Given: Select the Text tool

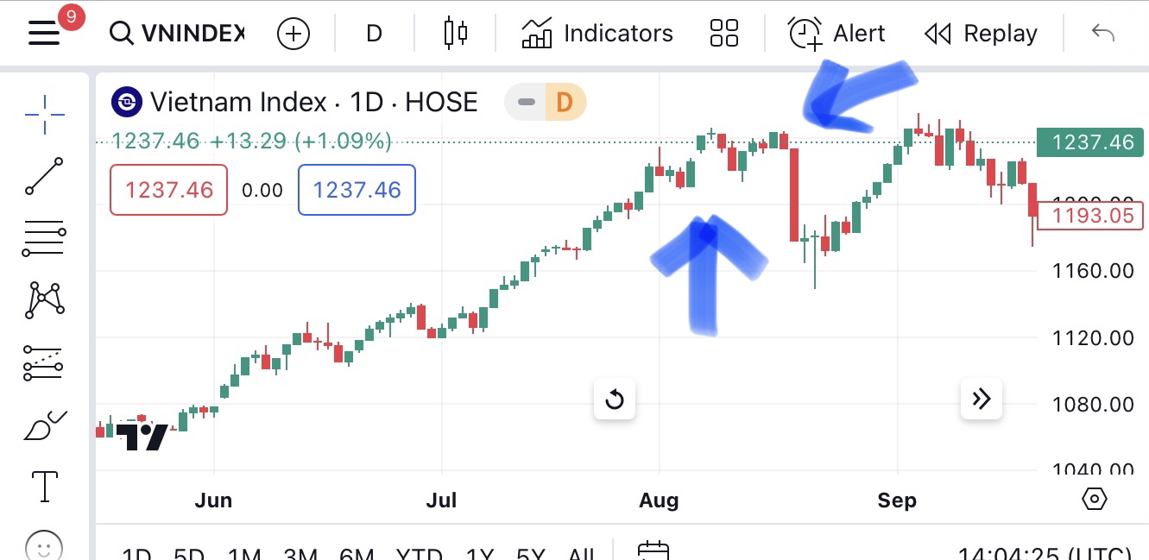Looking at the screenshot, I should 44,487.
